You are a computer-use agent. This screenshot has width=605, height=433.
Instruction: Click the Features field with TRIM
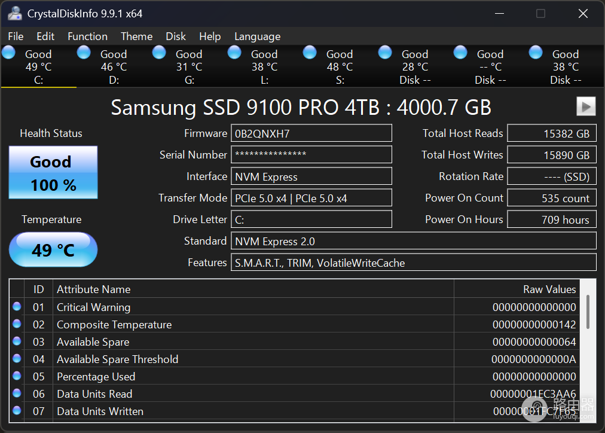click(414, 263)
